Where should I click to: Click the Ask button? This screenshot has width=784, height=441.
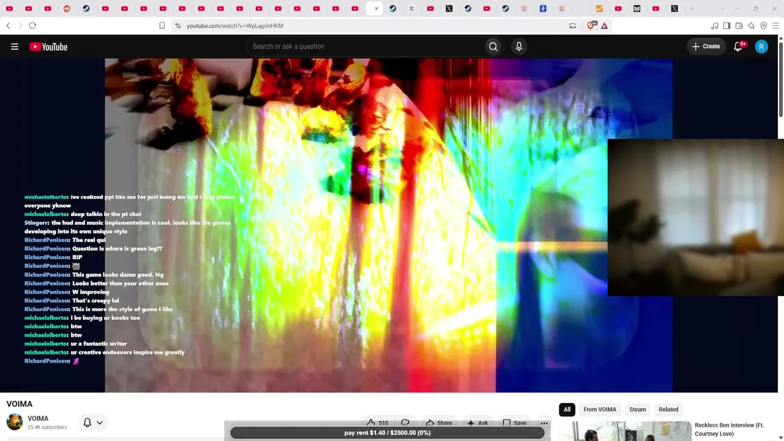click(477, 423)
